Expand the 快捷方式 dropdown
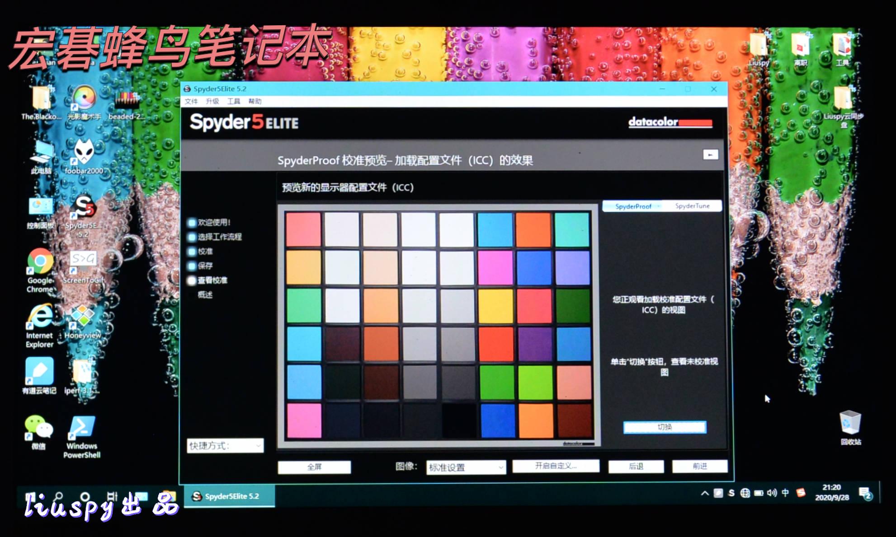Viewport: 896px width, 537px height. pyautogui.click(x=225, y=446)
